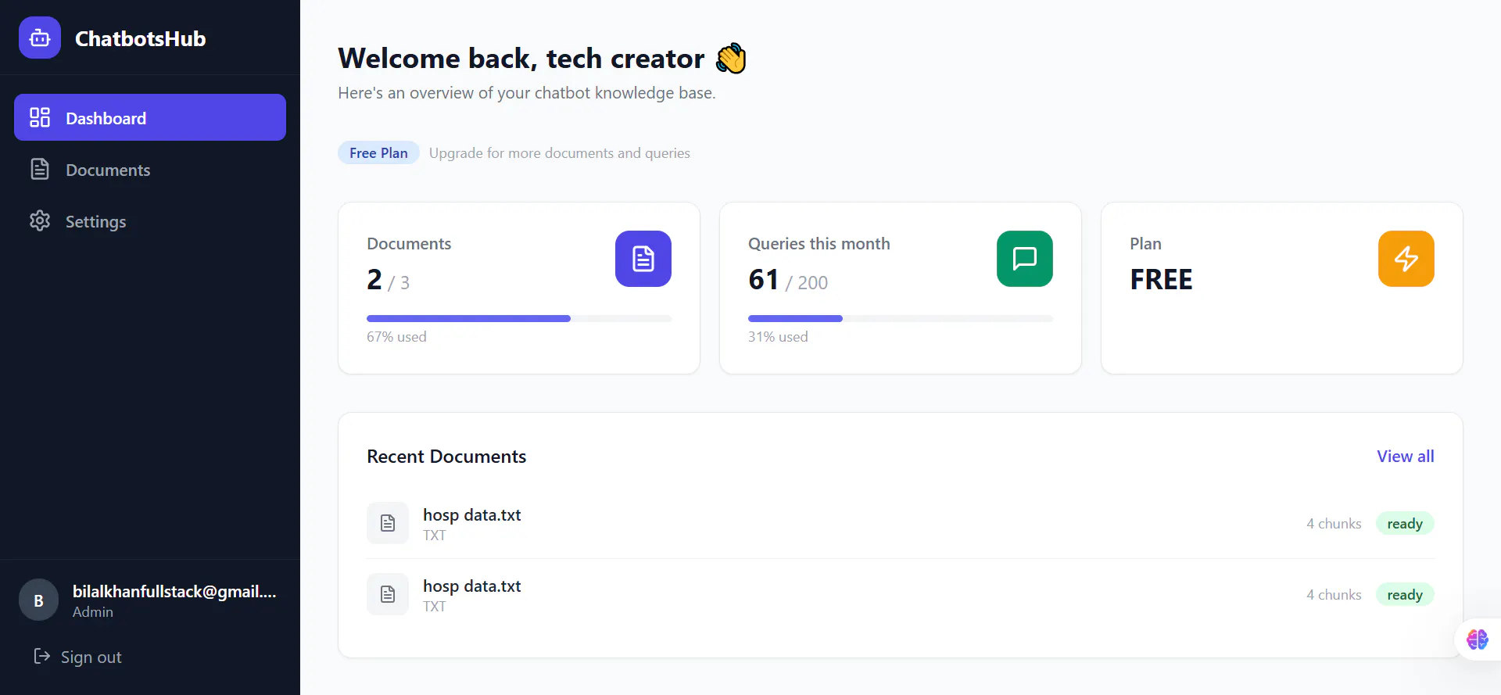Click the Free Plan badge

[378, 152]
